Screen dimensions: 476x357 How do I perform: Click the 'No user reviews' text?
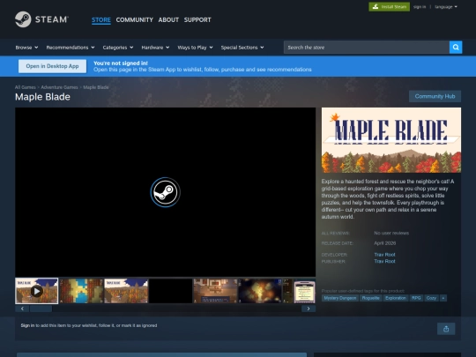[391, 233]
